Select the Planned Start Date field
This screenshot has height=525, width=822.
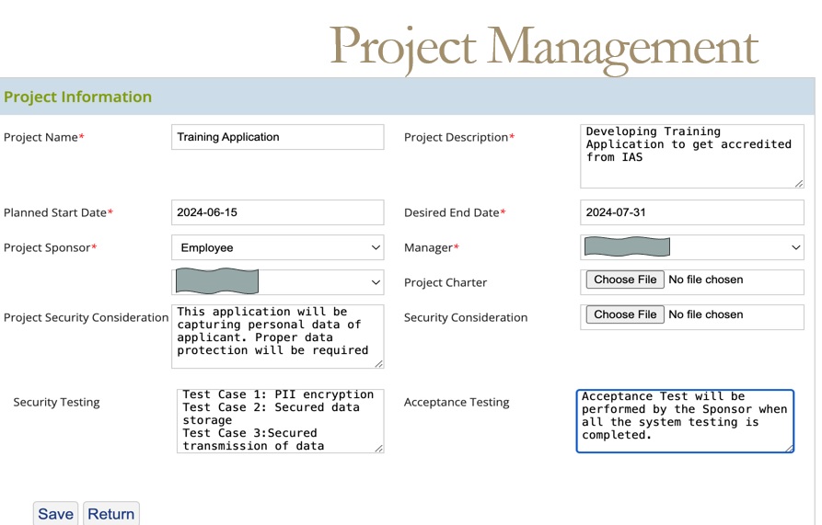(x=277, y=212)
